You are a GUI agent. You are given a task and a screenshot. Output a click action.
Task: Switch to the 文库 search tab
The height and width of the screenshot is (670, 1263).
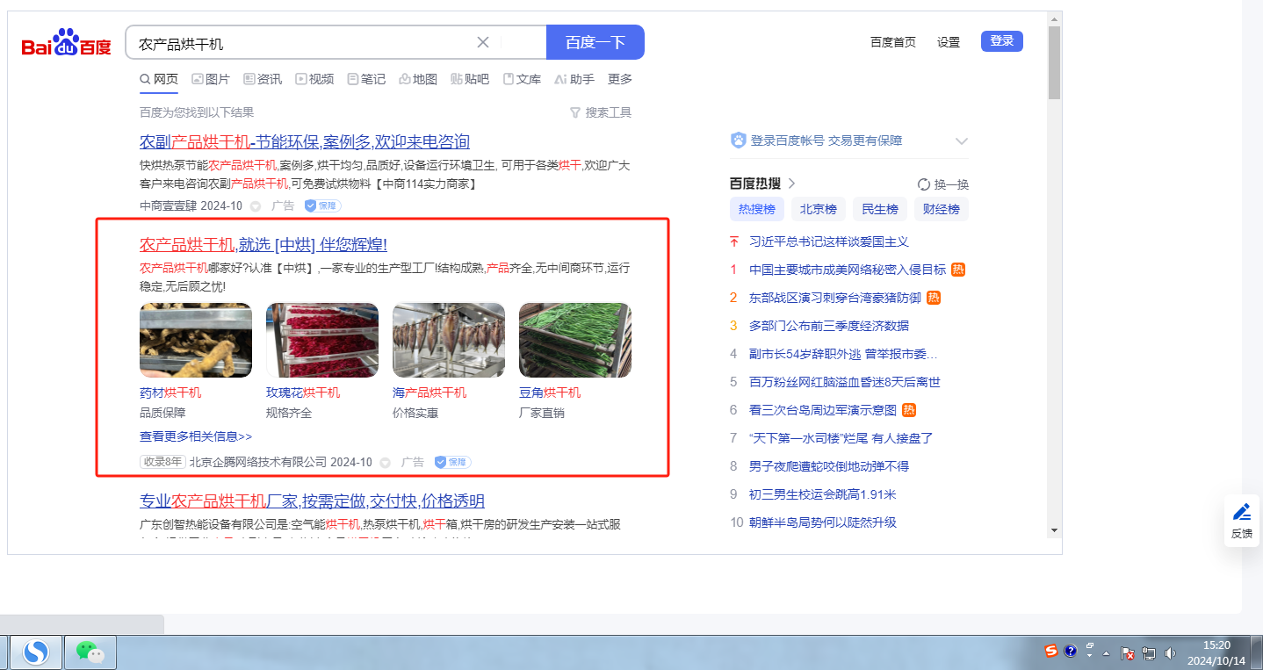(x=522, y=79)
